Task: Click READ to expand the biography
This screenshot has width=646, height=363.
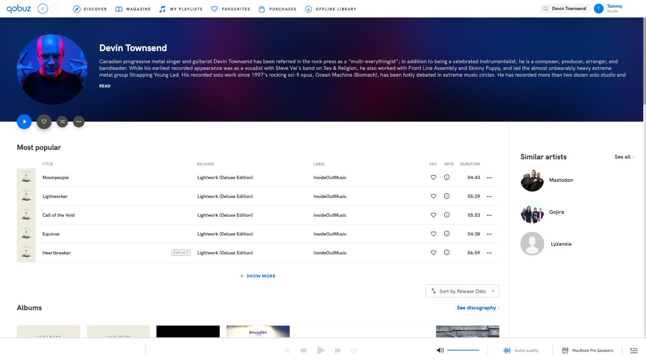Action: point(105,86)
